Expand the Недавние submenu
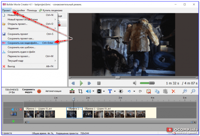Viewport: 200px width, 136px height. tap(30, 28)
